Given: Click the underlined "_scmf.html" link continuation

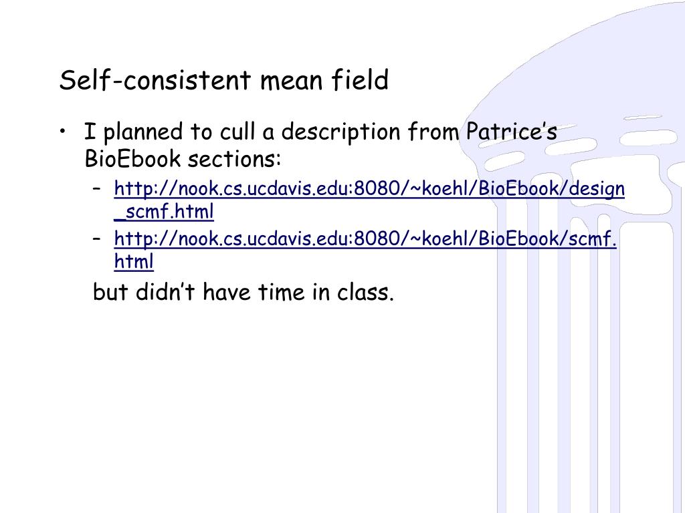Looking at the screenshot, I should tap(164, 212).
